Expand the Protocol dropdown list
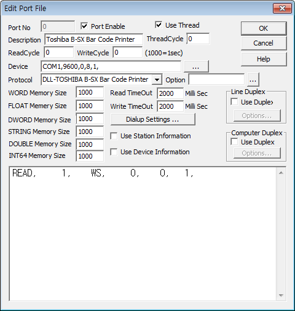The height and width of the screenshot is (311, 295). click(157, 79)
